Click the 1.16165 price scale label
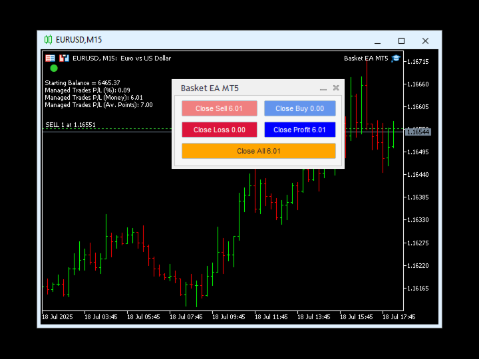The image size is (479, 359). [x=418, y=288]
